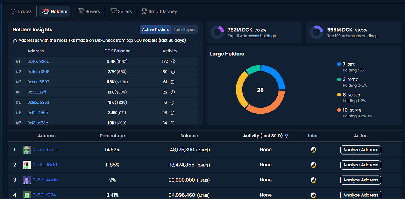Screen dimensions: 405x199
Task: Click activity info icon for row #3
Action: pyautogui.click(x=172, y=82)
